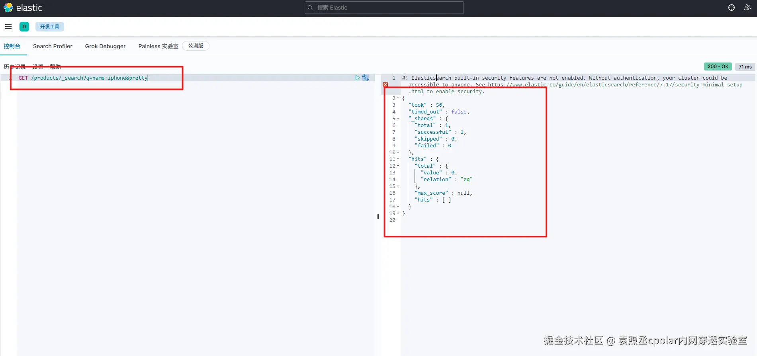Click the 开发工具 breadcrumb badge
Viewport: 757px width, 356px height.
50,27
